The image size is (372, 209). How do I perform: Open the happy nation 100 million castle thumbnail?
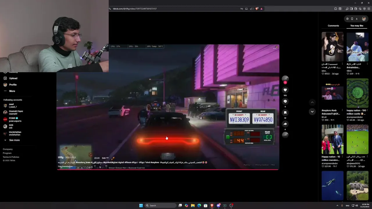tap(357, 93)
